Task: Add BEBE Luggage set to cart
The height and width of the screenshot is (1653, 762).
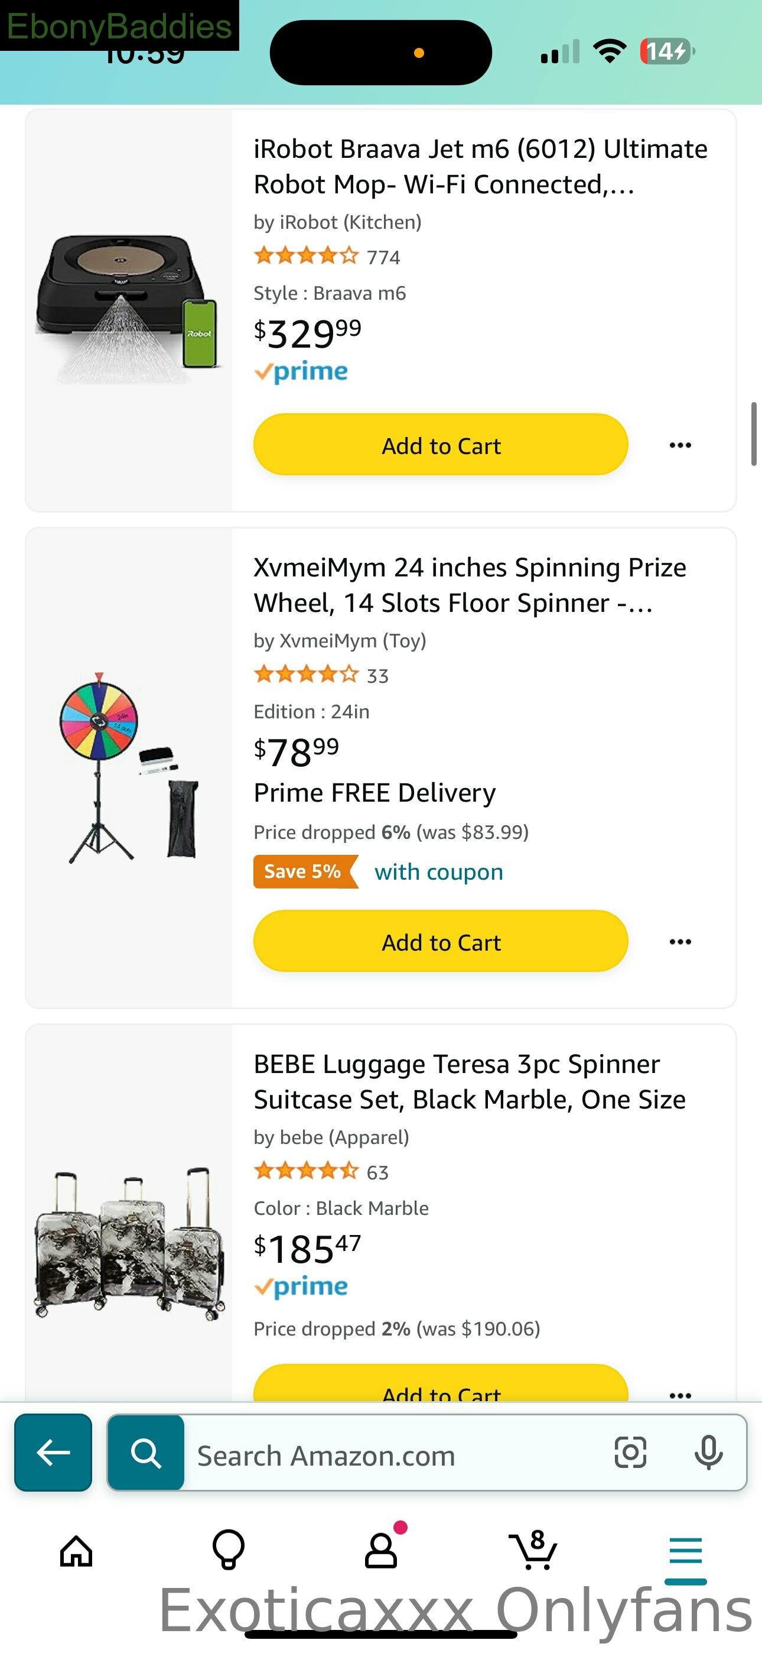Action: pos(441,1383)
